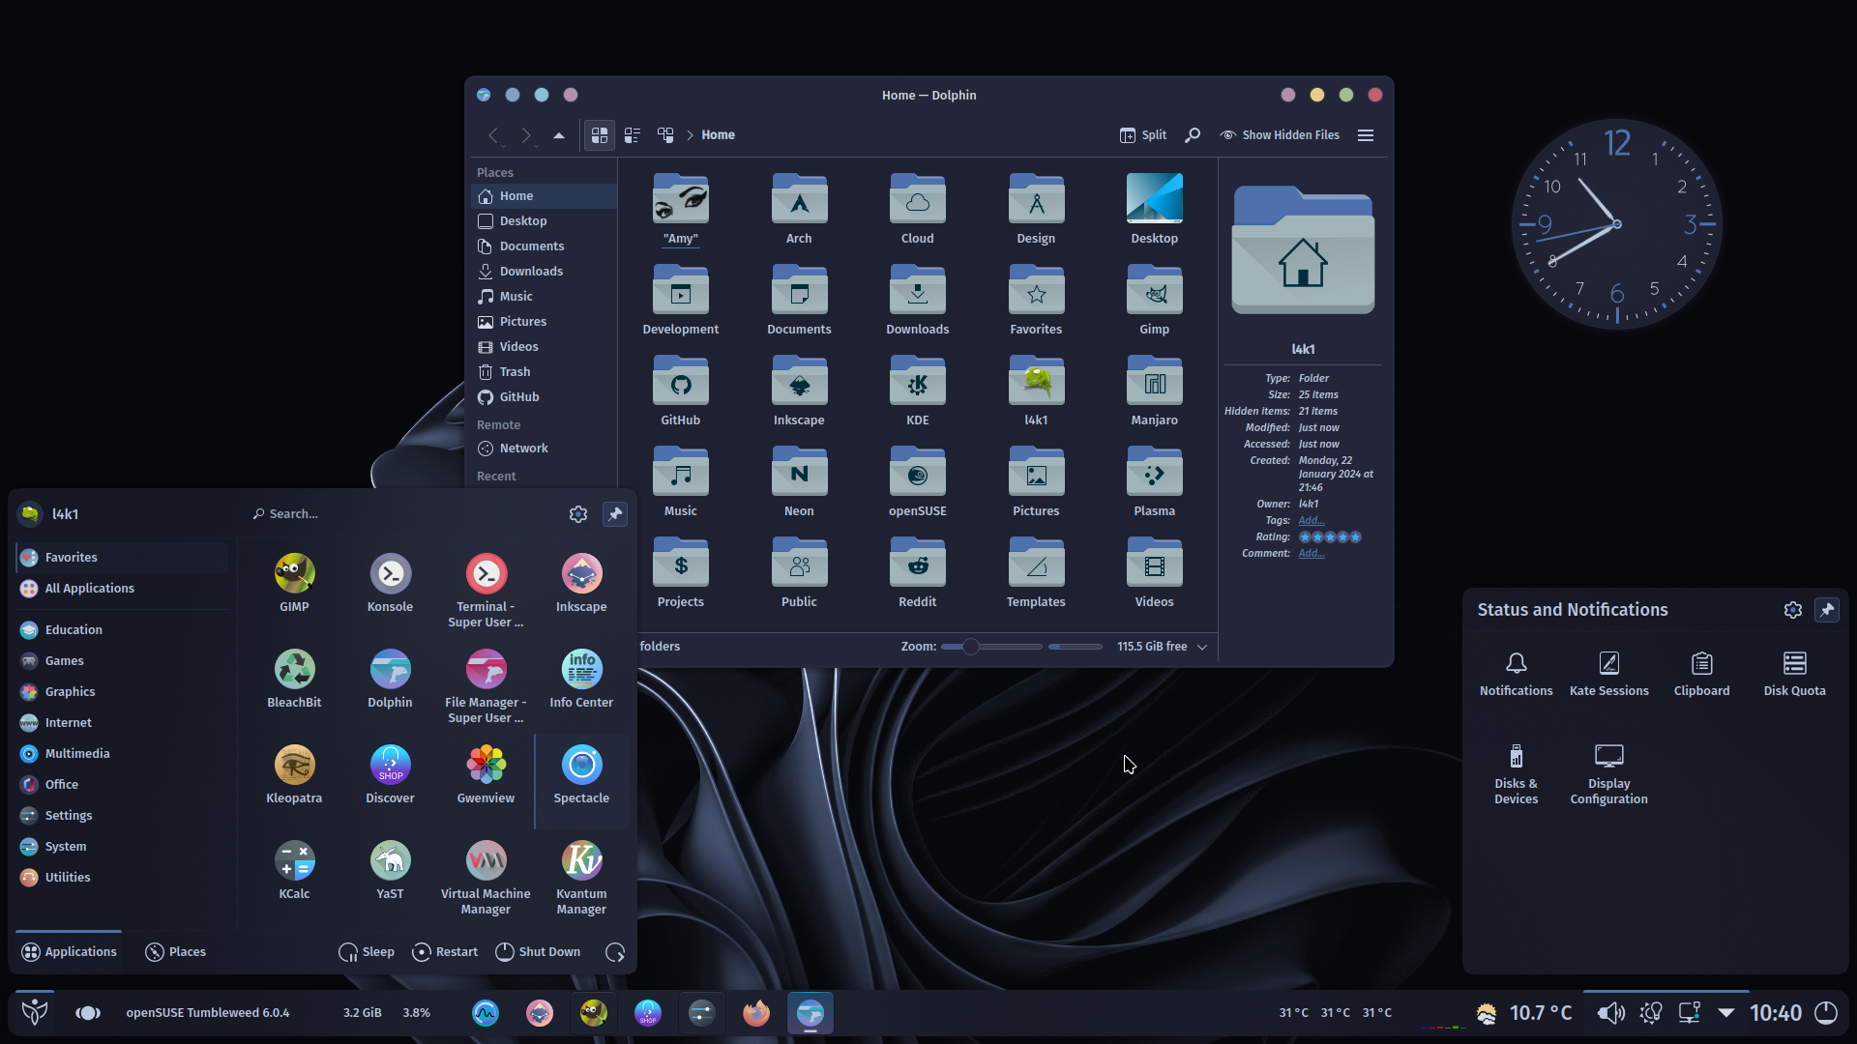1857x1044 pixels.
Task: Open KCalc calculator
Action: [x=294, y=870]
